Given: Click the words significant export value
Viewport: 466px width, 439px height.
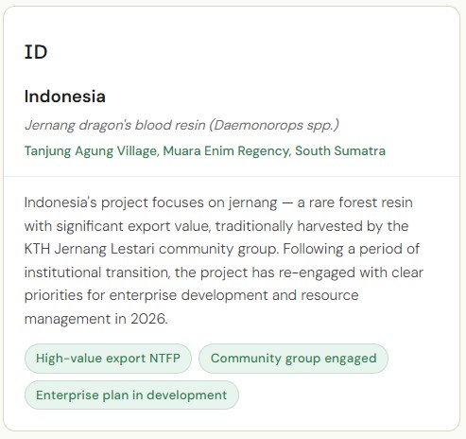Looking at the screenshot, I should 133,226.
